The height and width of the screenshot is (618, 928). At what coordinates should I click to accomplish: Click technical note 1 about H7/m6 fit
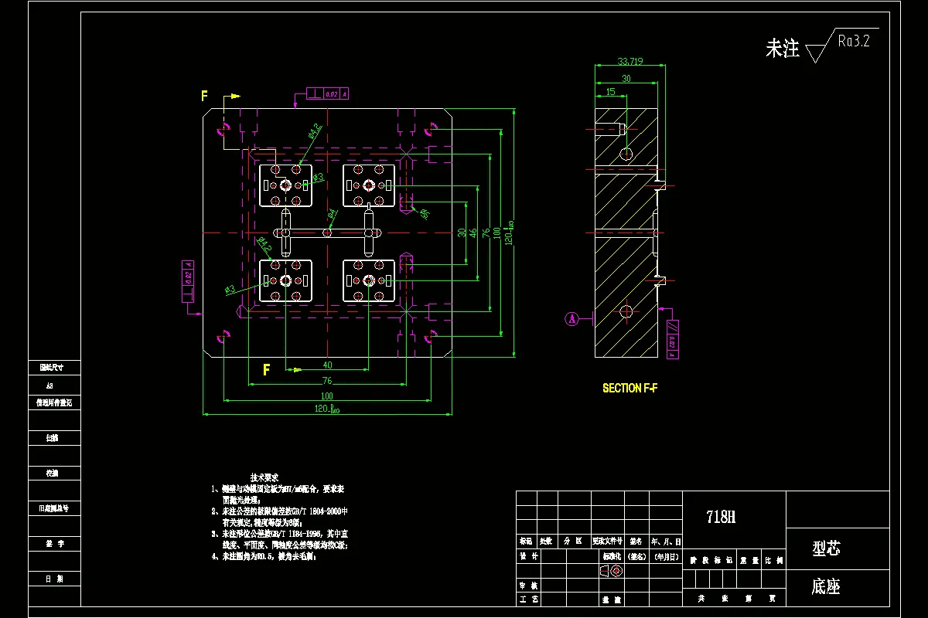[278, 494]
